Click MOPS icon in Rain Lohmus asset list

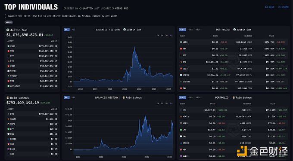(9, 124)
